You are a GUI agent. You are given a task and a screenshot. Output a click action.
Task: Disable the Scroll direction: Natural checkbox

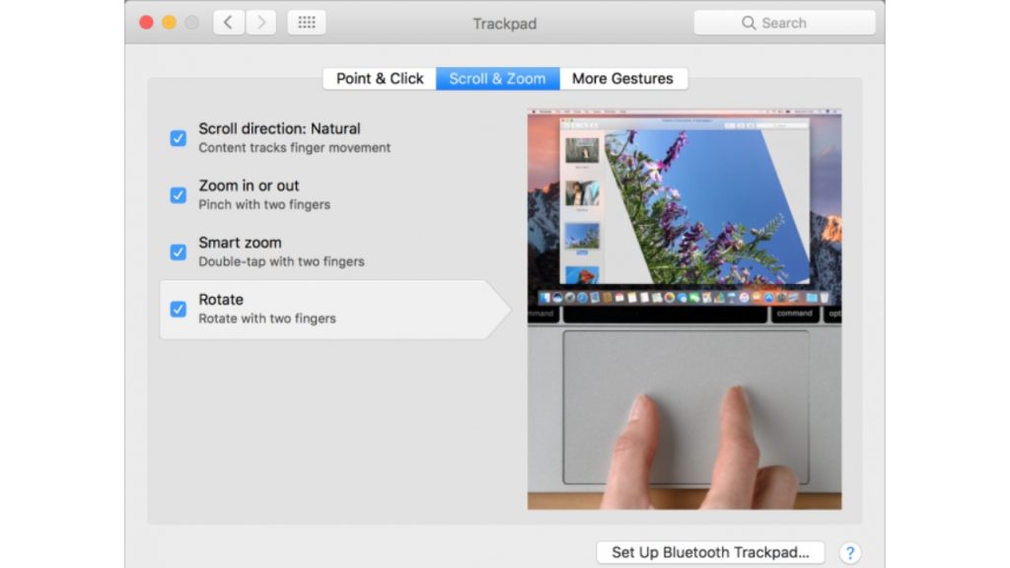click(178, 138)
